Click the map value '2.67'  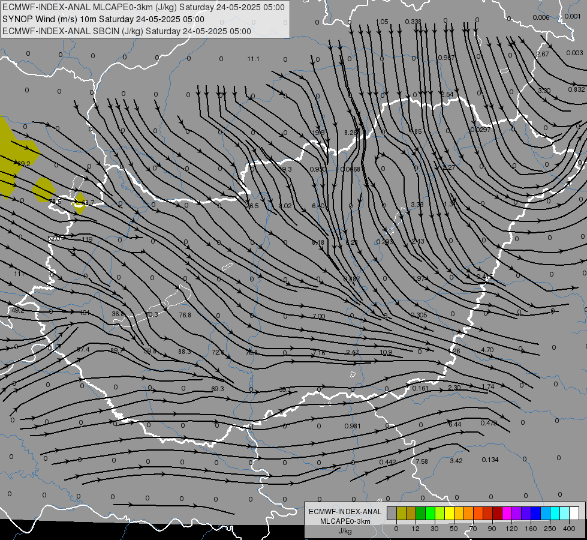[543, 54]
